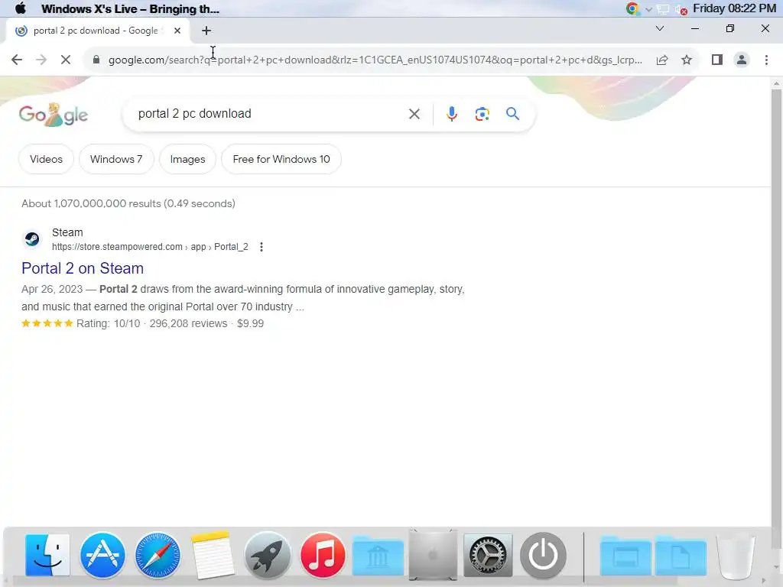The width and height of the screenshot is (783, 587).
Task: Click the Google doodle logo
Action: coord(54,115)
